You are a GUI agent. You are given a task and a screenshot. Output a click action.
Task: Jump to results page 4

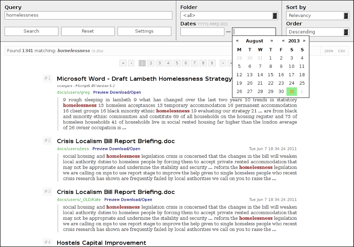point(168,63)
